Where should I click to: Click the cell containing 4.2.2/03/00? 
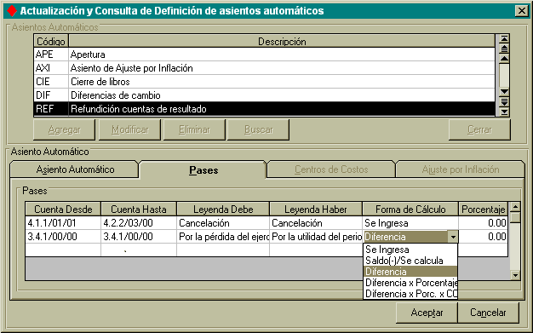click(x=139, y=223)
